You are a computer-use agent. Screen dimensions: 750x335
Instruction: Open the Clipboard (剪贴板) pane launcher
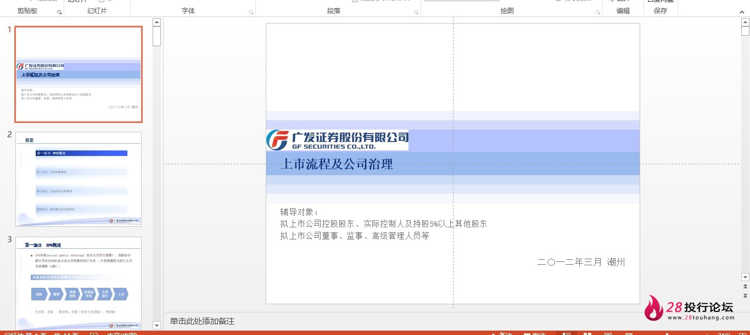(x=59, y=12)
